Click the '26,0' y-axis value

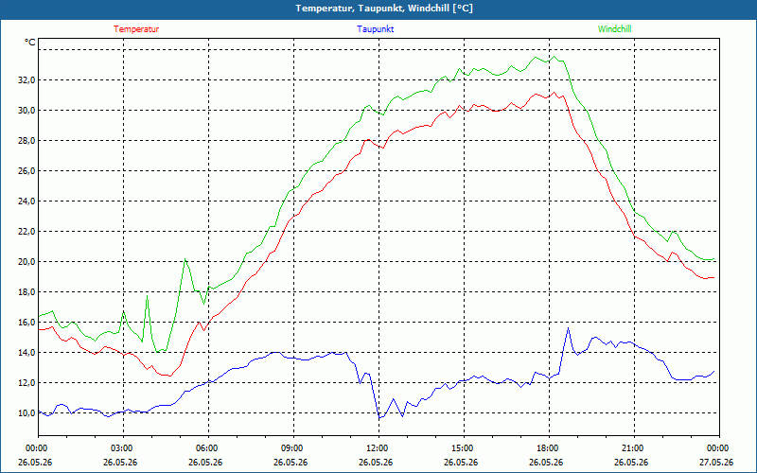pyautogui.click(x=26, y=171)
